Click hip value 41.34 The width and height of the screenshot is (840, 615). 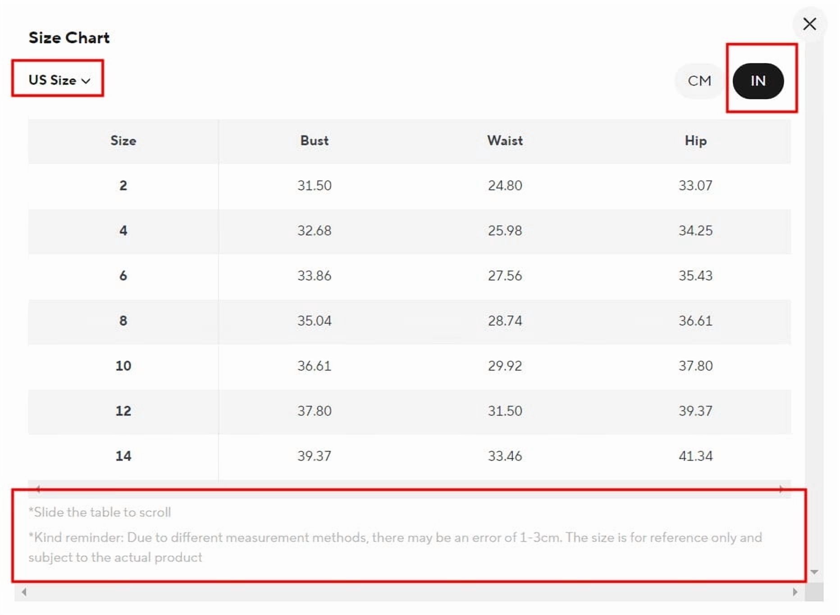pyautogui.click(x=695, y=456)
